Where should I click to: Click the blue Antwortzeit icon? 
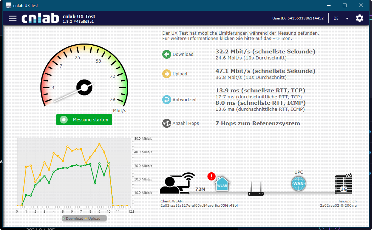click(x=167, y=100)
